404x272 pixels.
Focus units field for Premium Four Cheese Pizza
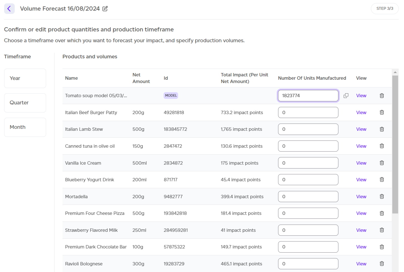point(308,213)
